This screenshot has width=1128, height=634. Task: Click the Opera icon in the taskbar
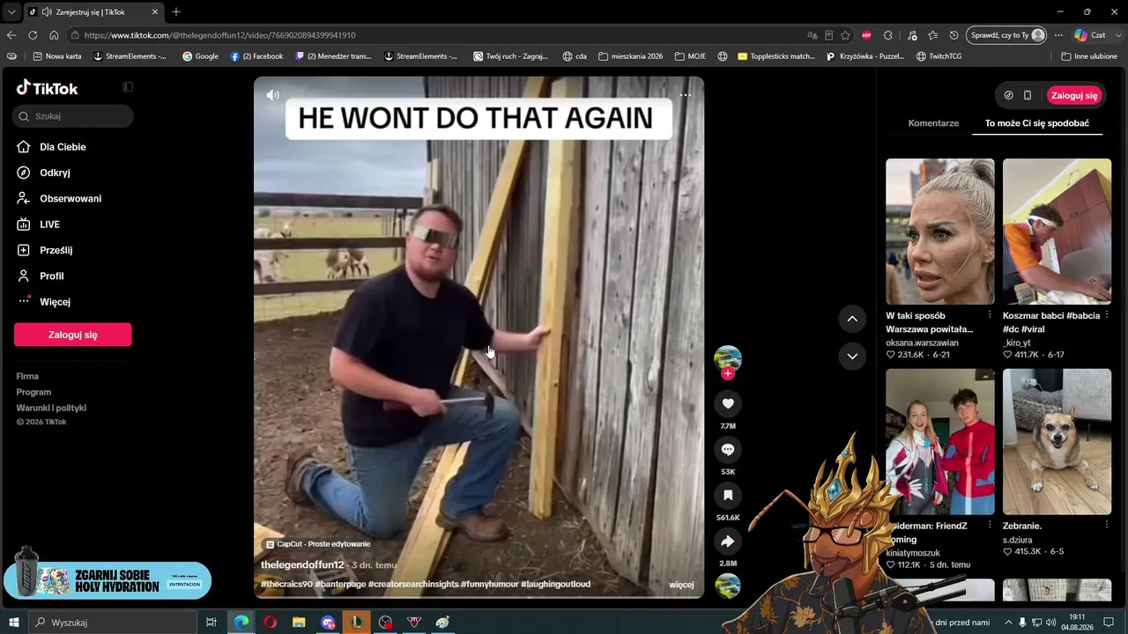tap(270, 623)
